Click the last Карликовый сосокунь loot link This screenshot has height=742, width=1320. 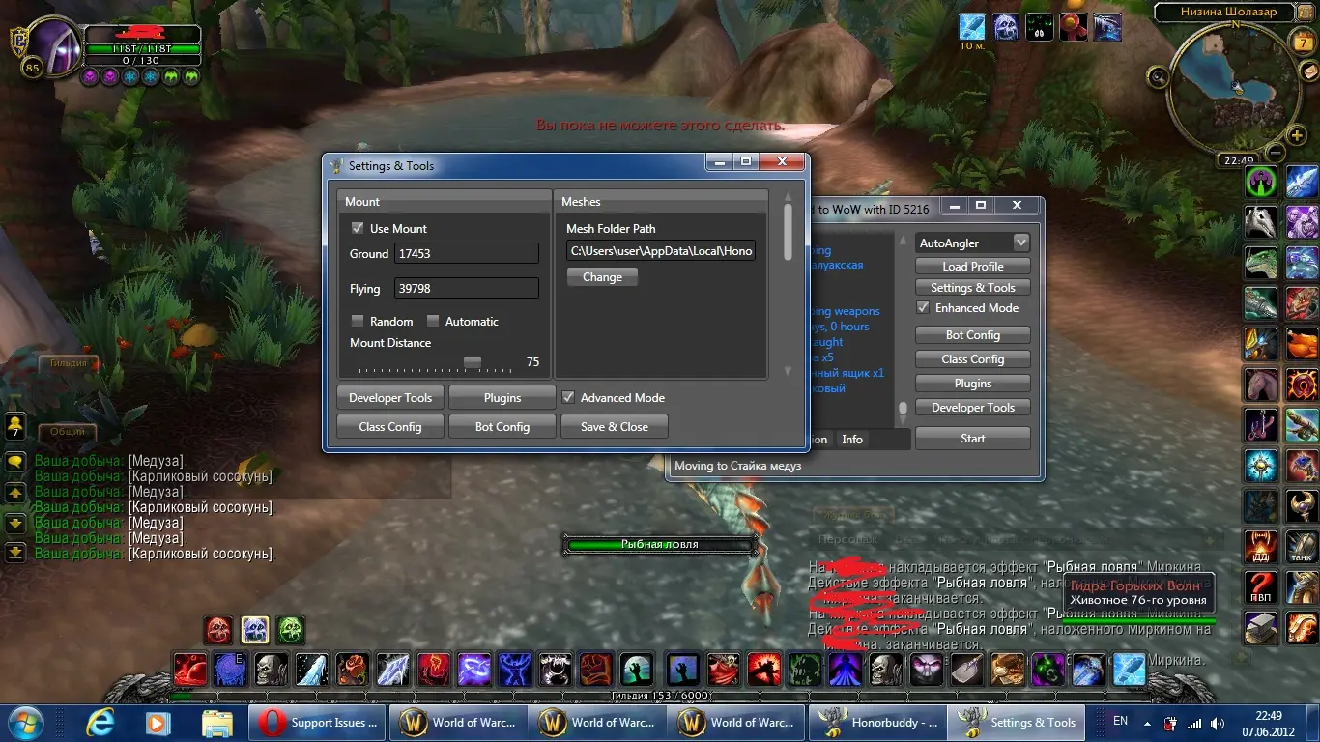click(x=200, y=555)
